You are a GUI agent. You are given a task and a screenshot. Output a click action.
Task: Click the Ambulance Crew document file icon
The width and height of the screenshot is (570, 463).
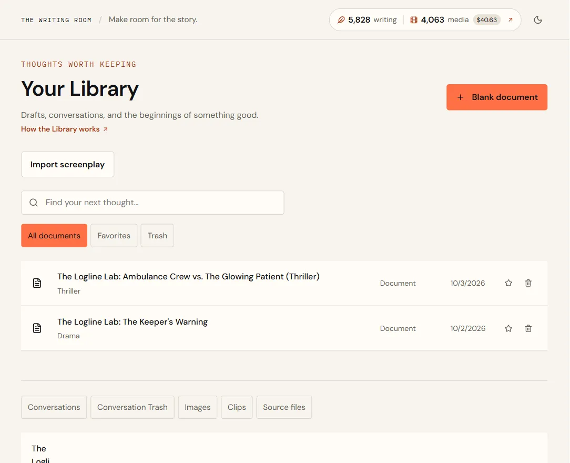click(x=37, y=283)
